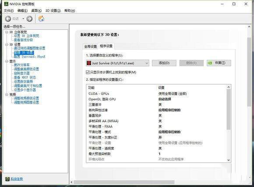The height and width of the screenshot is (187, 254).
Task: Select the 三重缓冲 setting row
Action: pos(156,105)
